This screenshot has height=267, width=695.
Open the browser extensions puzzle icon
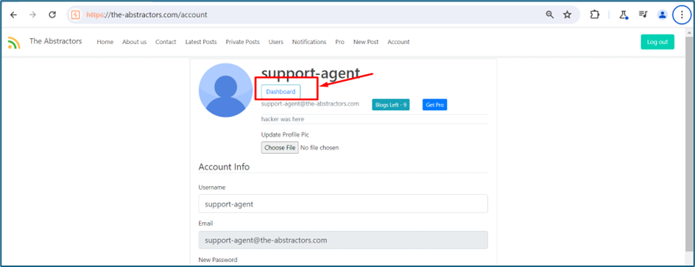point(594,15)
